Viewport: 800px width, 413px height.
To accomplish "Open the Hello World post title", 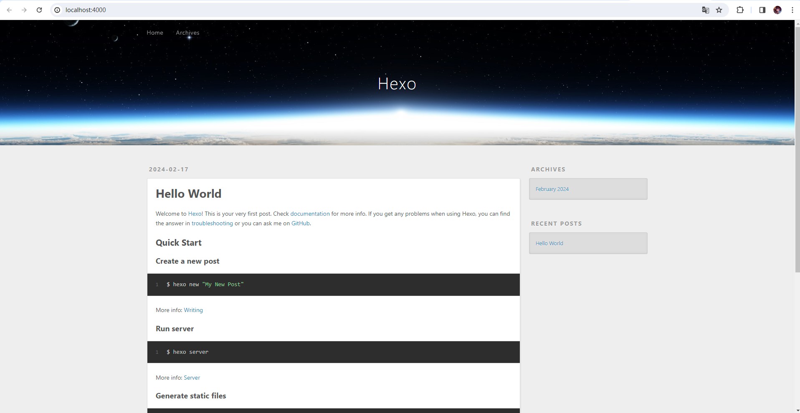I will tap(189, 194).
